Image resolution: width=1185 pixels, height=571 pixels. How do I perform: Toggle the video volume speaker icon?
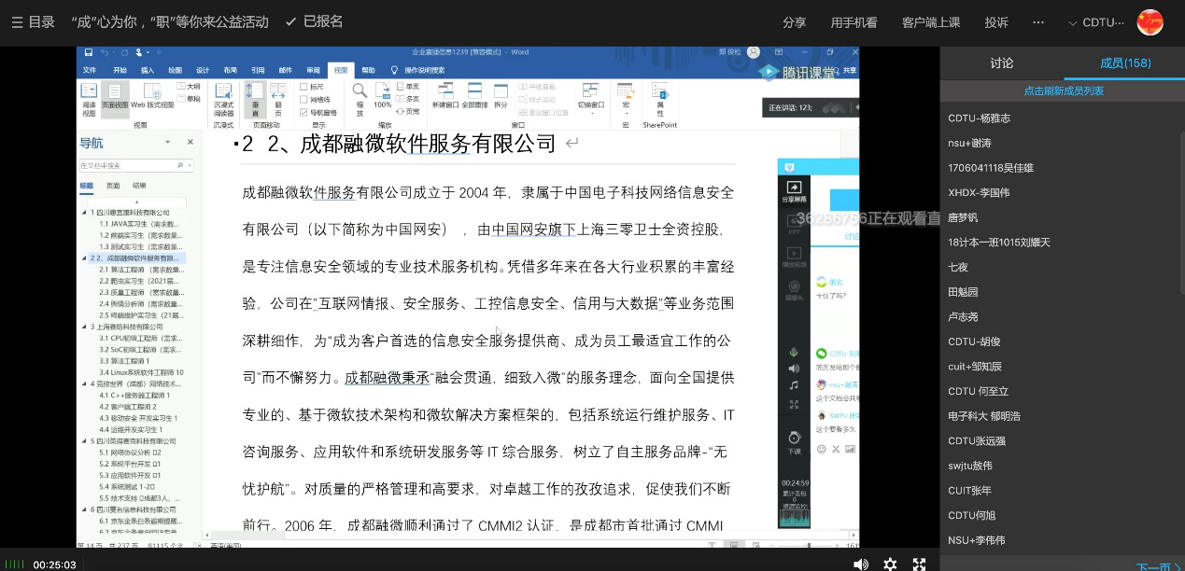[x=861, y=564]
